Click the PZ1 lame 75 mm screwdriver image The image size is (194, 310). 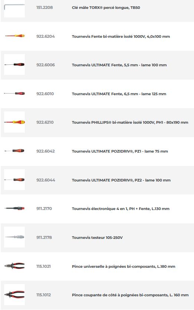click(14, 151)
